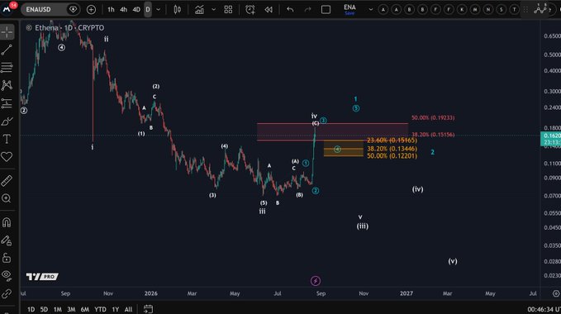Expand the favorite indicators dropdown arrow
This screenshot has width=561, height=314.
tap(214, 10)
